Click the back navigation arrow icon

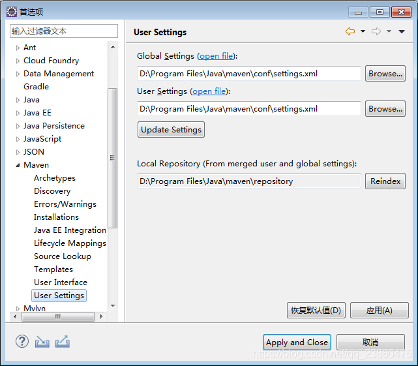pos(350,31)
